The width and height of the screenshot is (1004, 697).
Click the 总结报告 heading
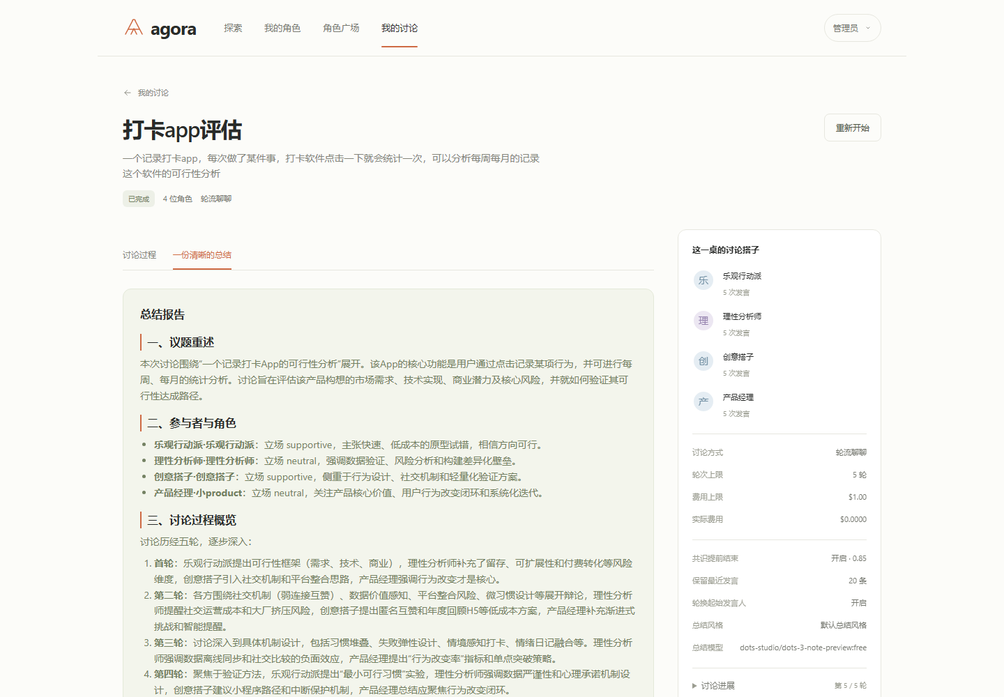point(162,314)
